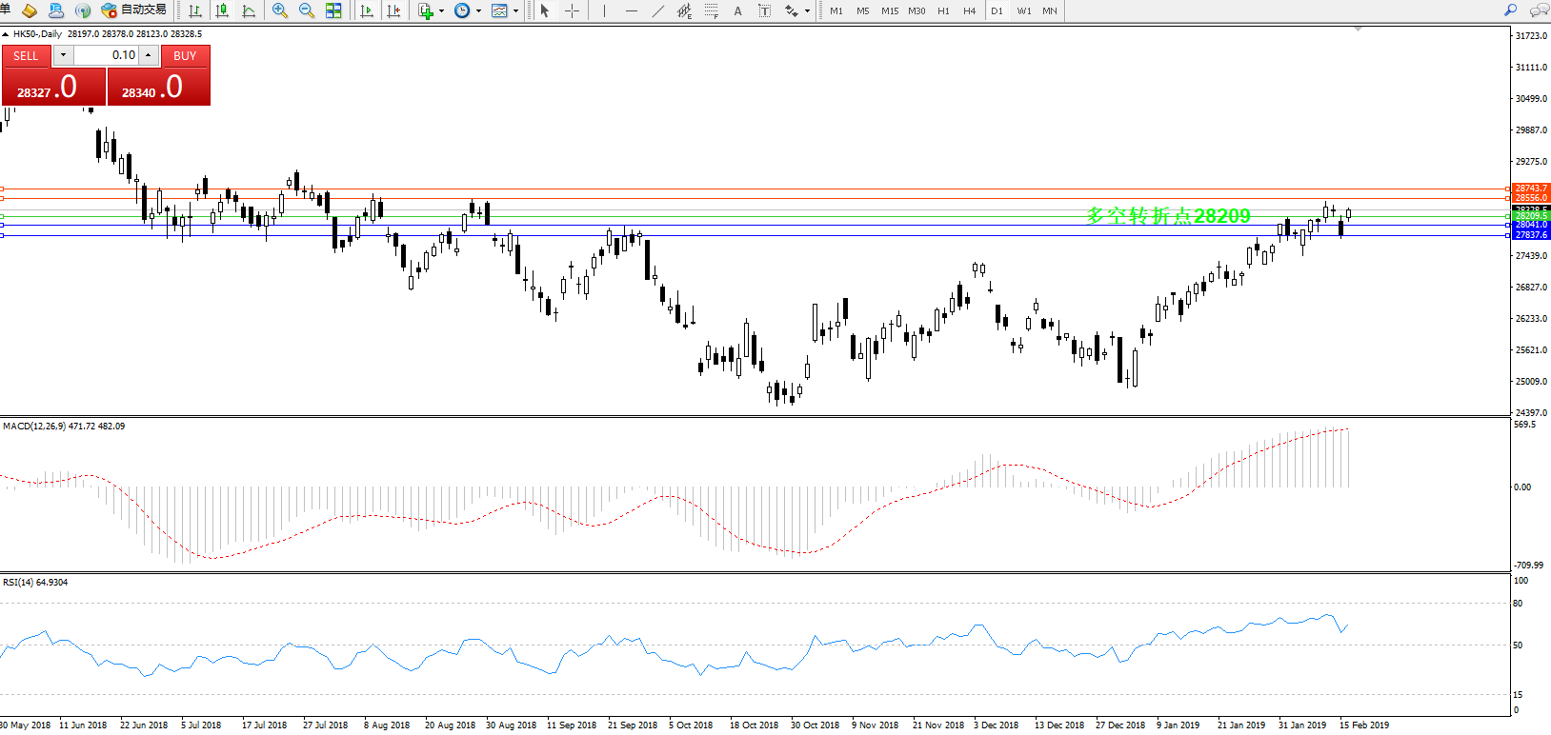Toggle chart auto scroll

tap(367, 10)
